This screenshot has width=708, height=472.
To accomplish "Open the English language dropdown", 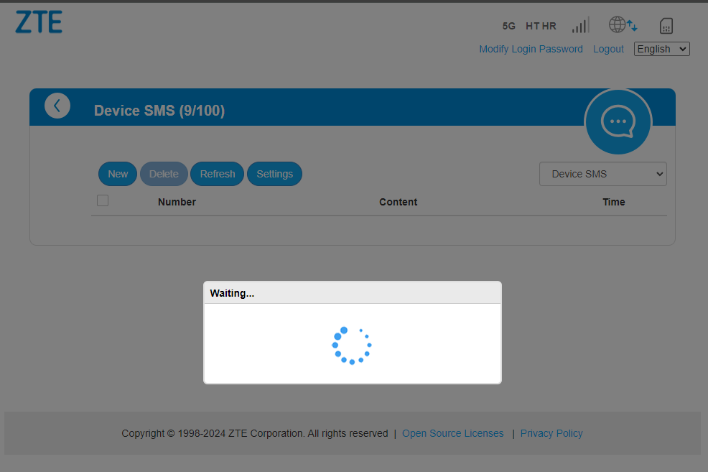I will (661, 49).
